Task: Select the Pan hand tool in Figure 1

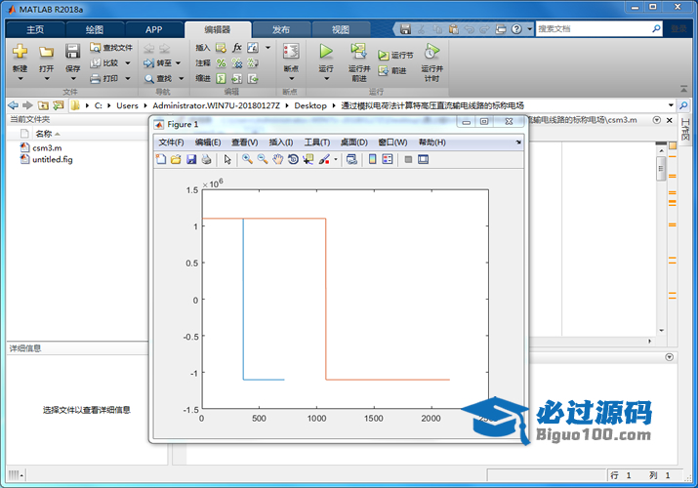Action: tap(278, 159)
